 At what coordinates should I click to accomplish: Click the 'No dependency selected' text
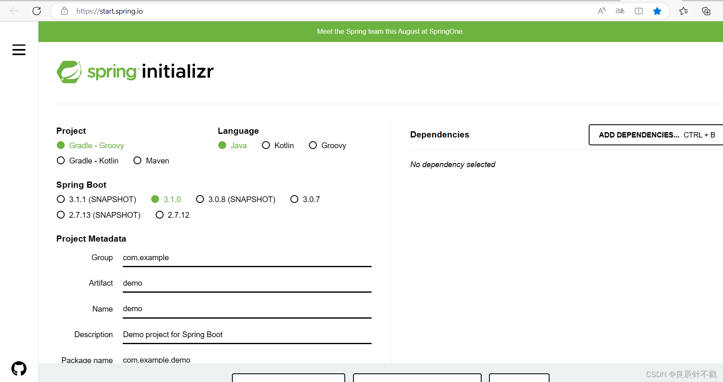click(453, 164)
